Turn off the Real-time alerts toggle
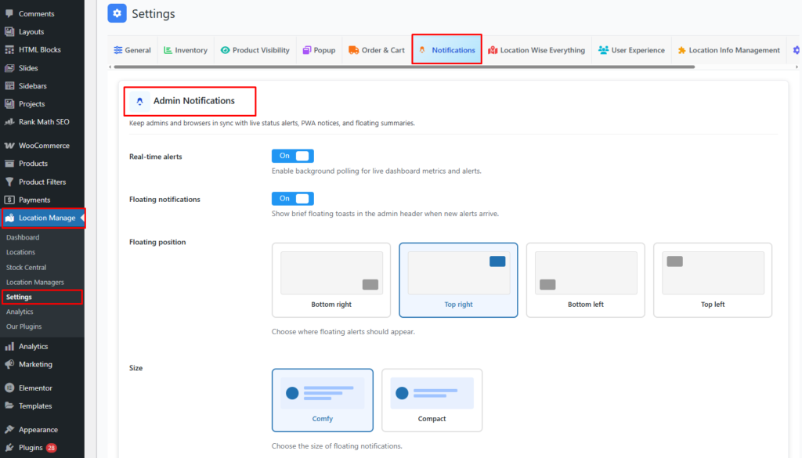Screen dimensions: 802x458 (x=292, y=156)
